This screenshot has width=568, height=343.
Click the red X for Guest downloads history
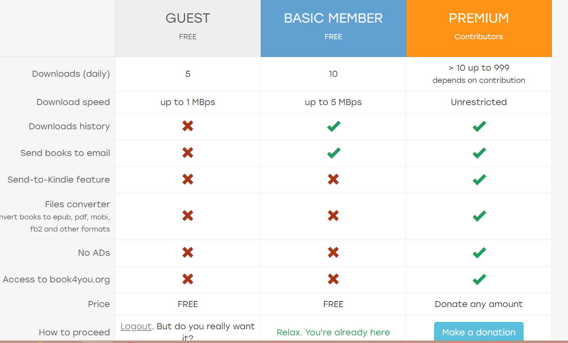click(x=188, y=126)
